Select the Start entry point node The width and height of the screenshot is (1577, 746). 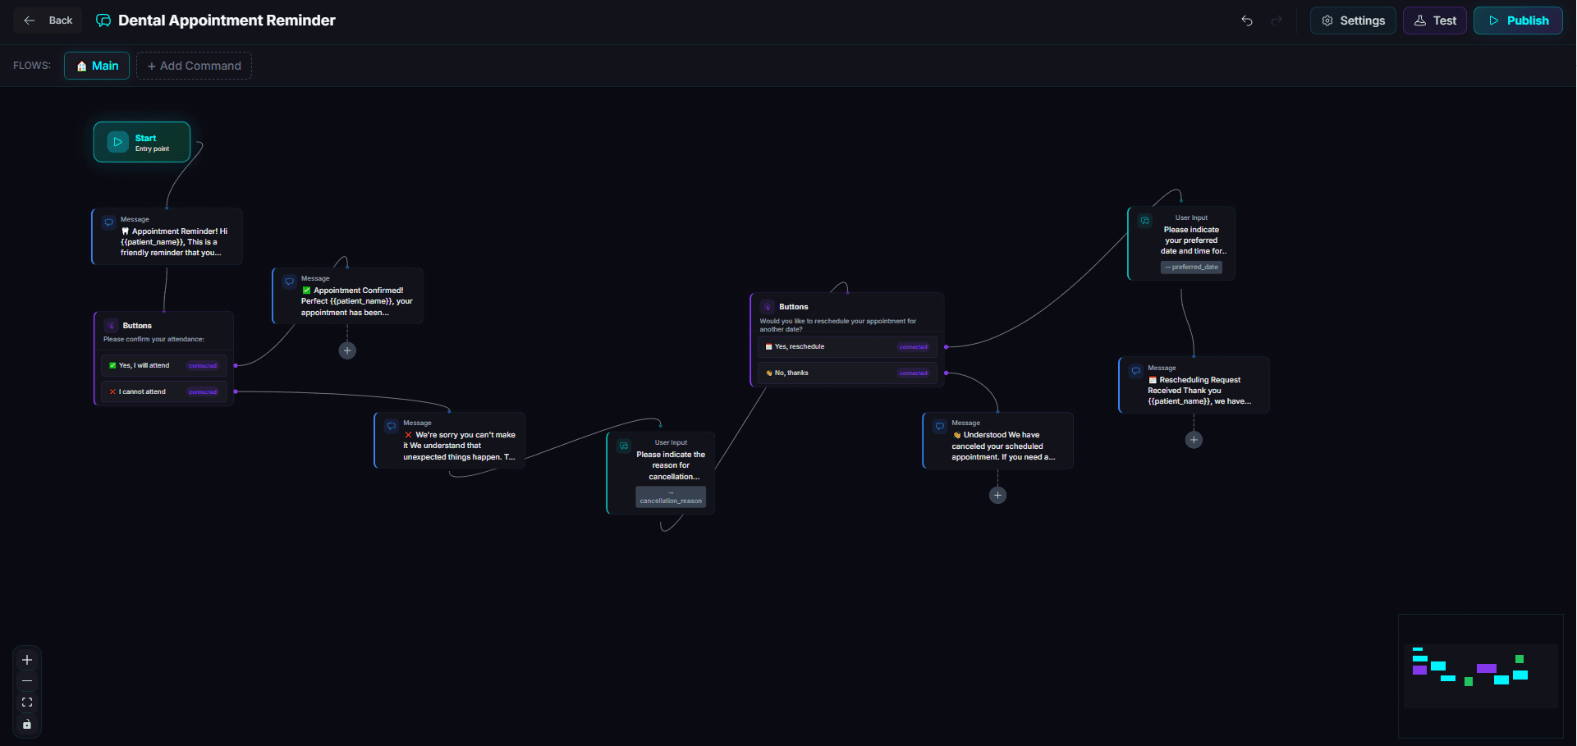click(x=141, y=141)
